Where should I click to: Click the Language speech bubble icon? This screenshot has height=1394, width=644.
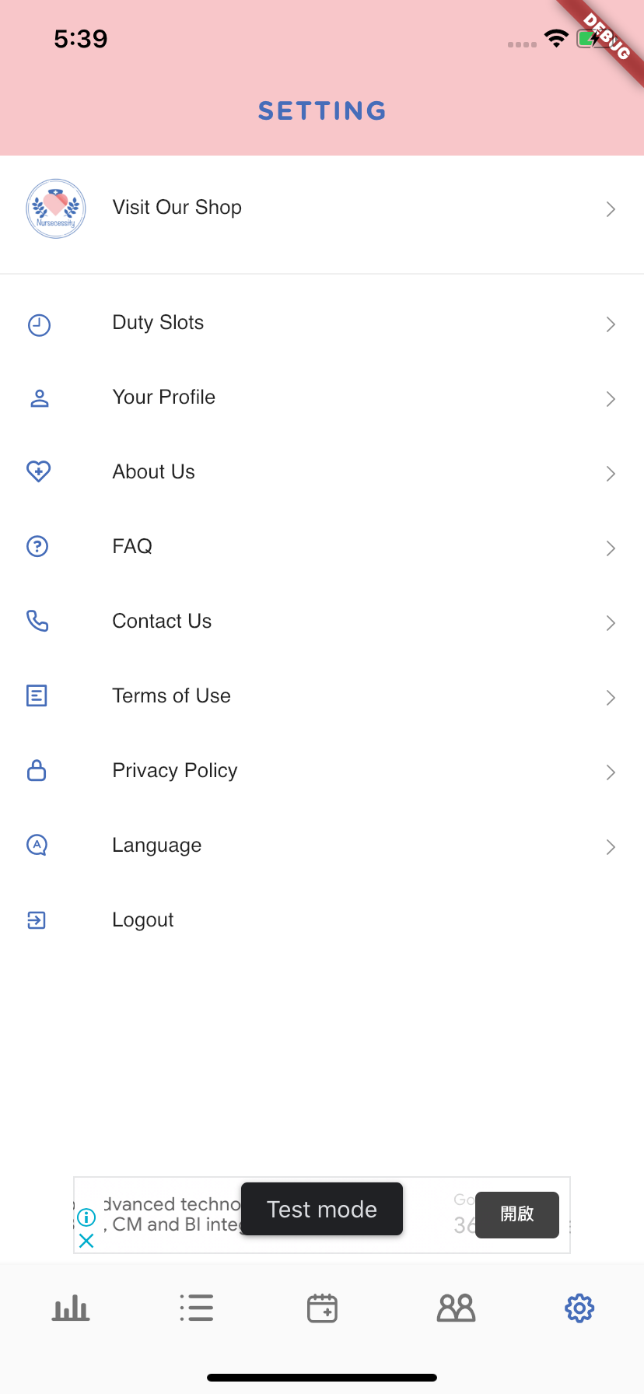[x=37, y=845]
